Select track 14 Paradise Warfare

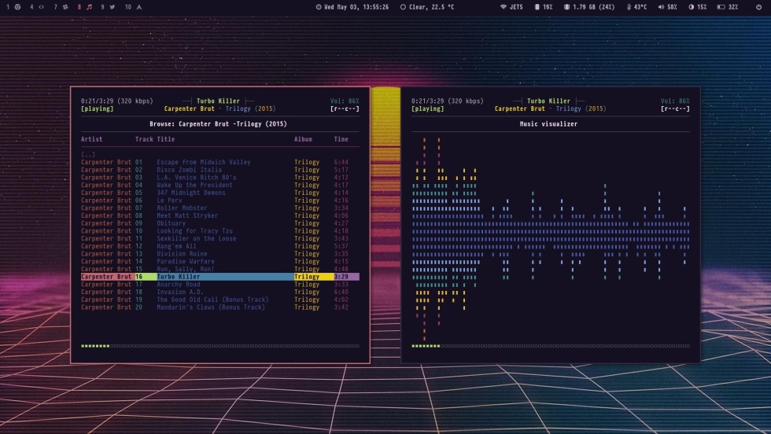pyautogui.click(x=220, y=262)
